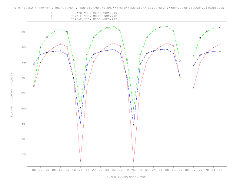This screenshot has width=240, height=185.
Task: Select legend label PARM=F_MEAN MODEL=GFS/212
Action: 94,19
